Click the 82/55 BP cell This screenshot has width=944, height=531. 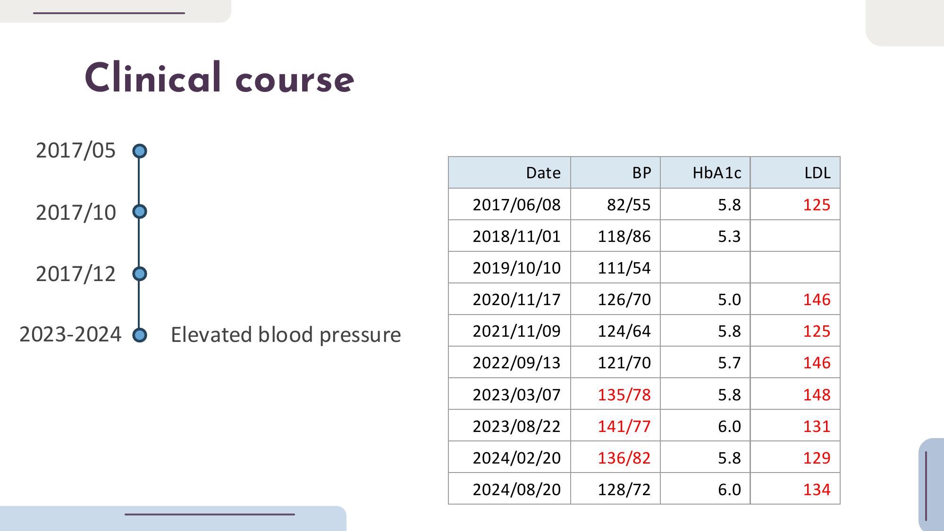(628, 205)
